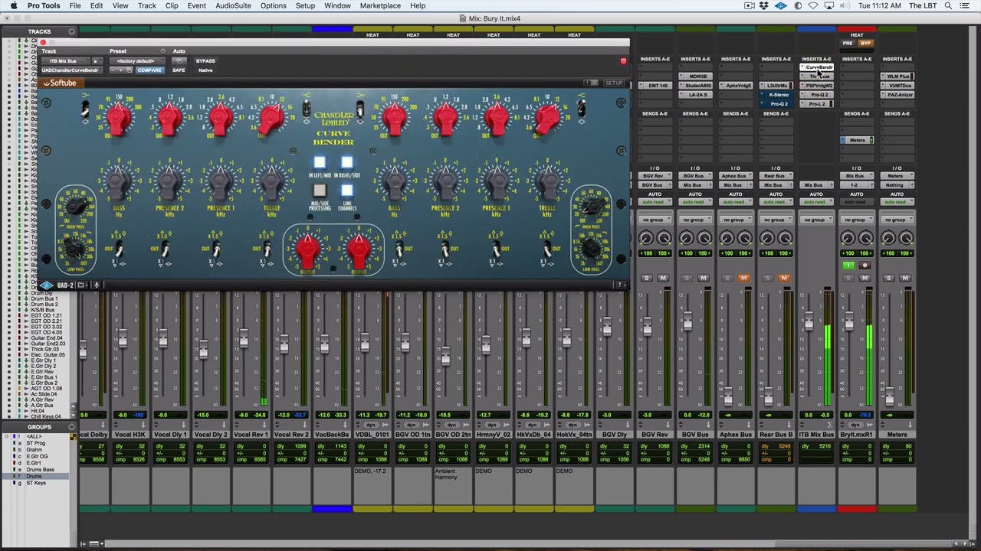Image resolution: width=981 pixels, height=551 pixels.
Task: Click the red target button in the plugin header
Action: pyautogui.click(x=623, y=60)
